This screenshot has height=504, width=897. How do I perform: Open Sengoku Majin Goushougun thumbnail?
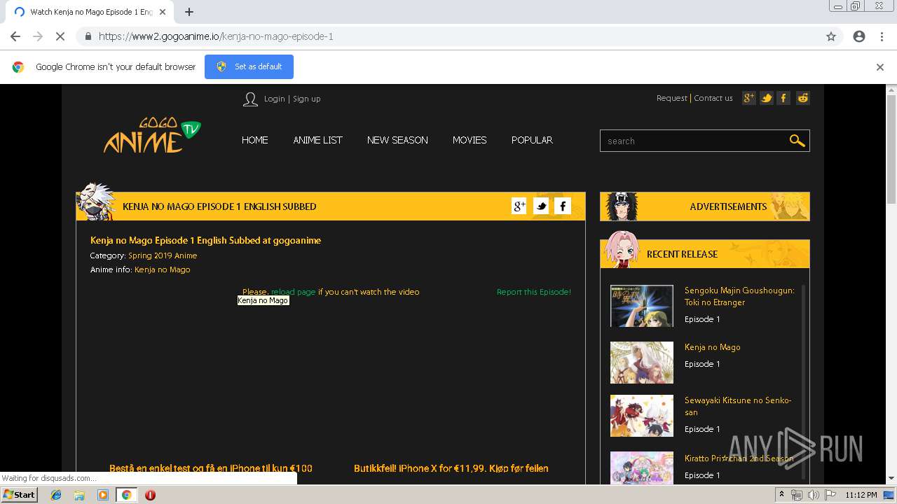click(x=642, y=306)
